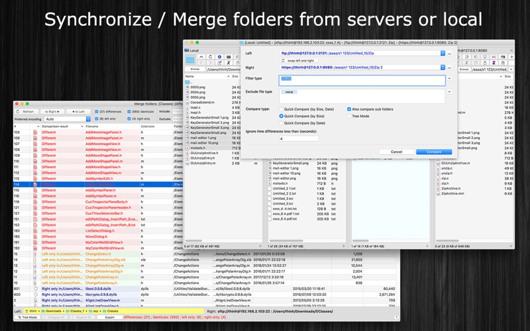The width and height of the screenshot is (530, 331).
Task: Click swap left and right button
Action: coord(299,60)
